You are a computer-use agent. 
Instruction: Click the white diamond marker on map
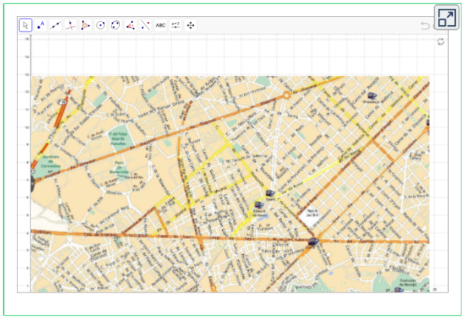pos(310,216)
